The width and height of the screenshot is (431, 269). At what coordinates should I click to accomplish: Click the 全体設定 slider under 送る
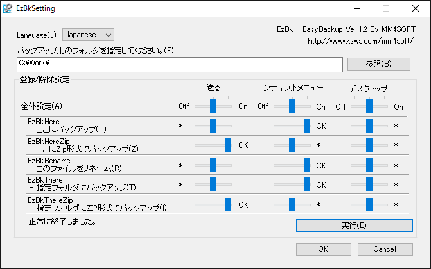[213, 106]
